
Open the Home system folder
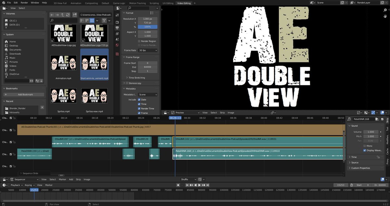click(x=12, y=42)
